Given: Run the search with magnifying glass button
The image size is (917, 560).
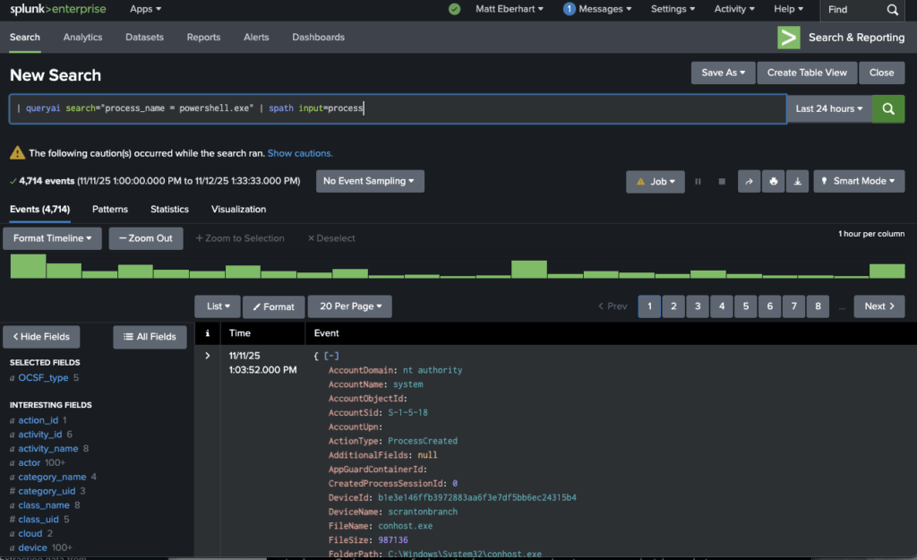Looking at the screenshot, I should [x=887, y=108].
